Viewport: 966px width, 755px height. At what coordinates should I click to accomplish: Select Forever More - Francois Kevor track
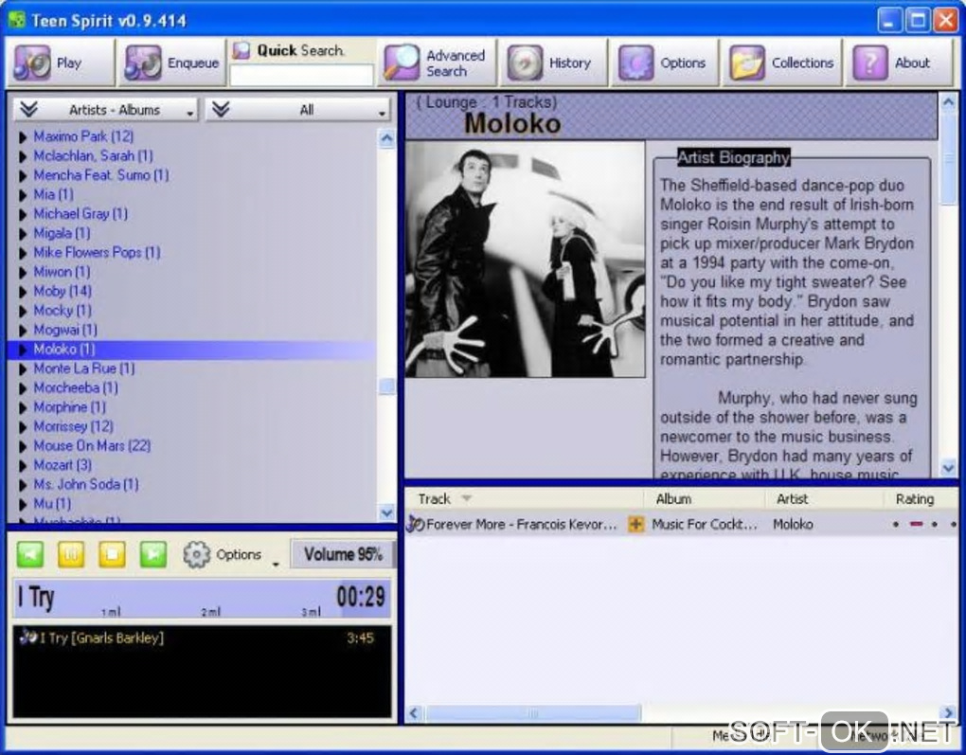521,525
